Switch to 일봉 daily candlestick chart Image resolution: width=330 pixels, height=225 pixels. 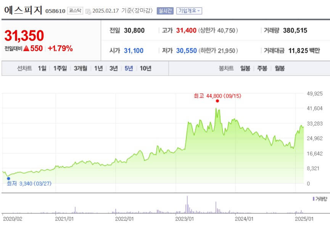[245, 69]
